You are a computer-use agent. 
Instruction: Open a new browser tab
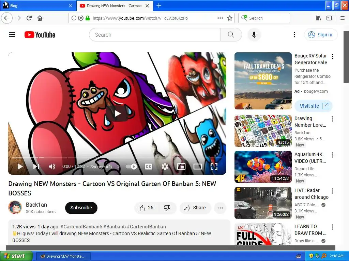tap(159, 5)
